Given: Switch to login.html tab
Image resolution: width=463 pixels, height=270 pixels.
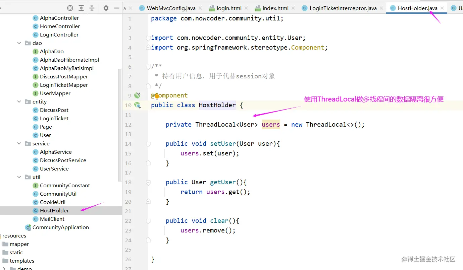Looking at the screenshot, I should click(229, 8).
